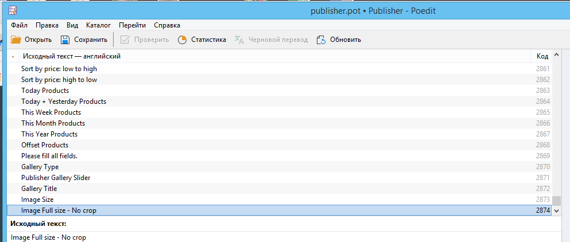Click the Проверить validate toolbar icon
Image resolution: width=570 pixels, height=242 pixels.
pos(125,40)
